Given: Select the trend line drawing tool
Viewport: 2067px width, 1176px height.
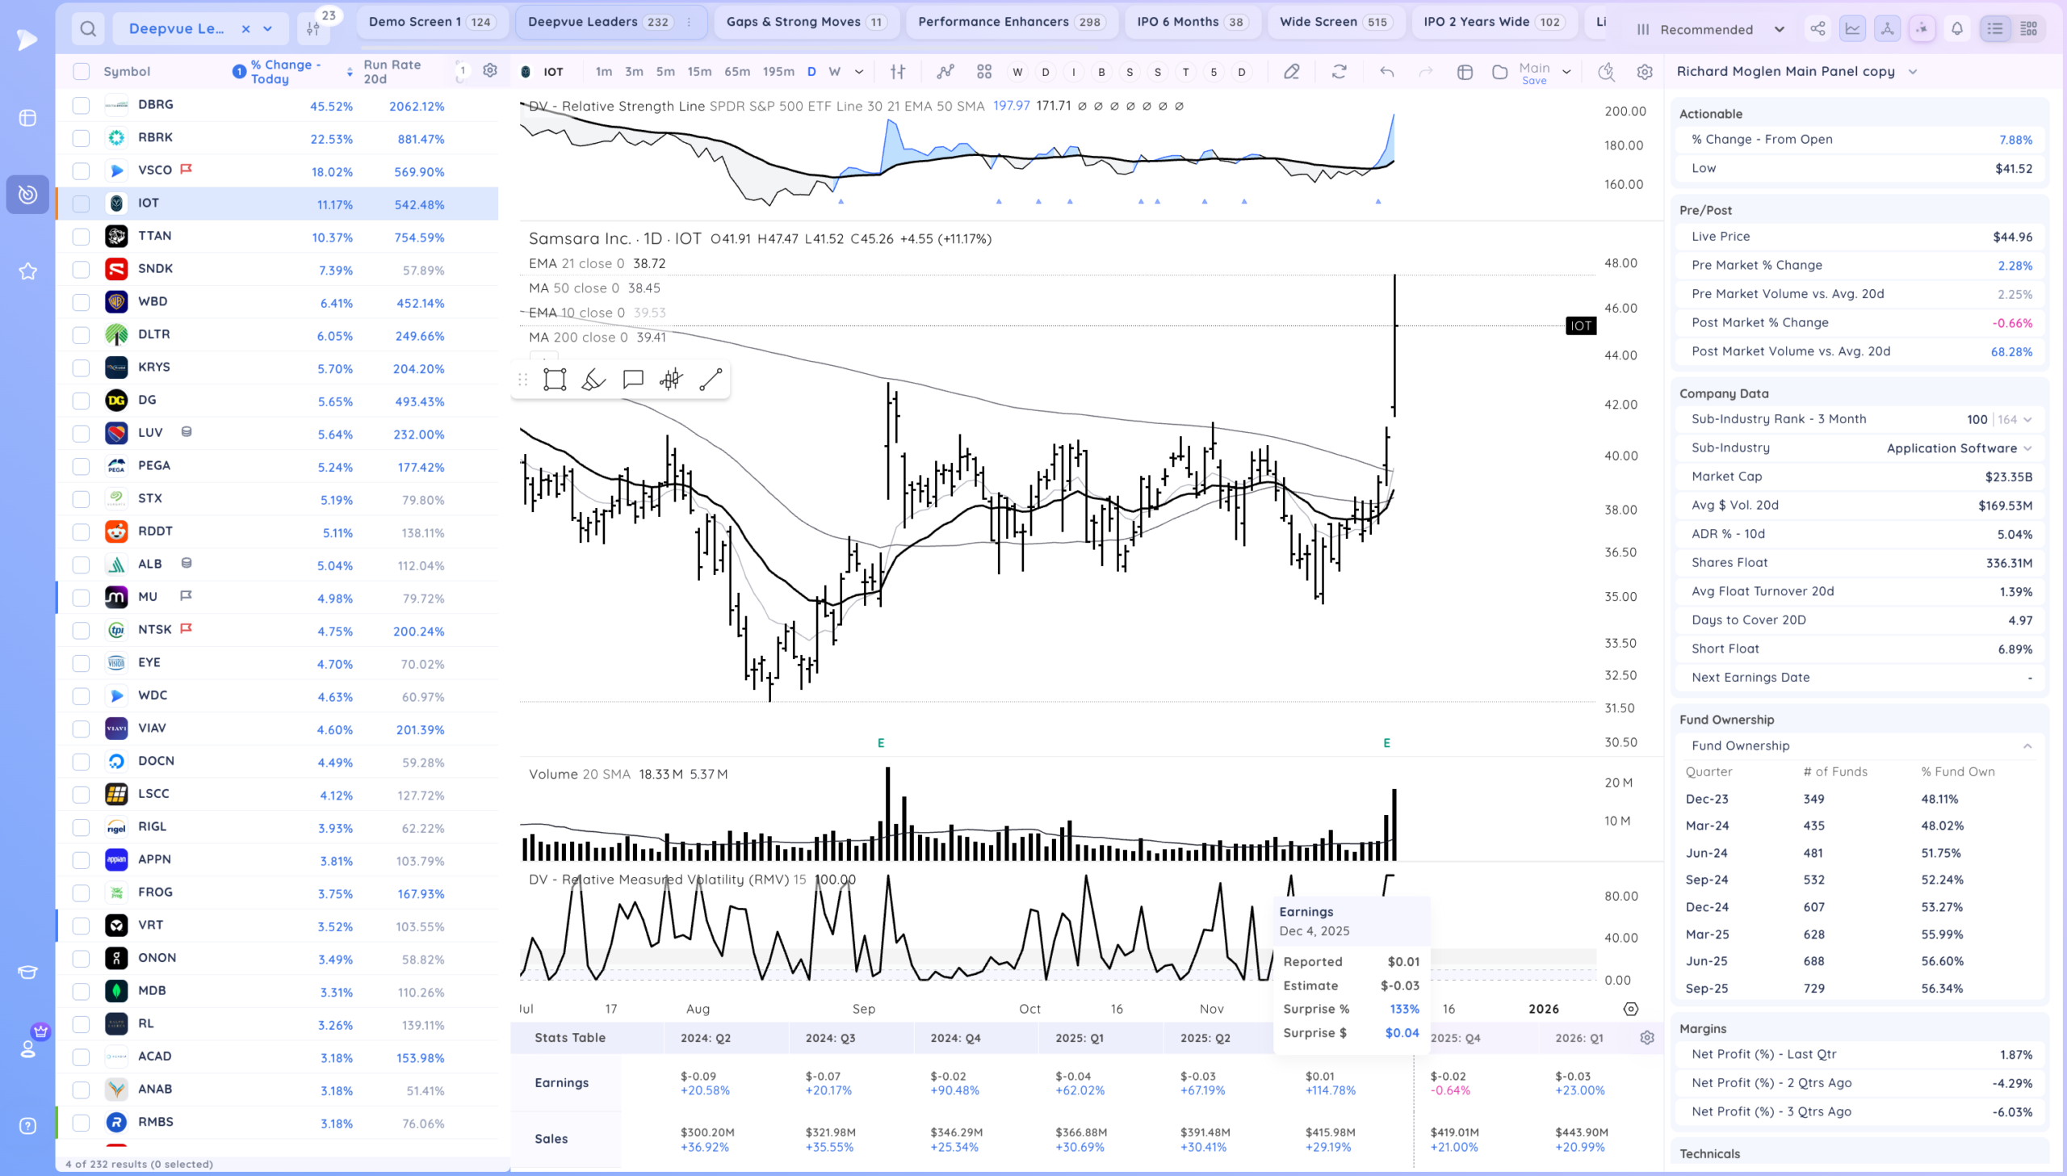Looking at the screenshot, I should 710,380.
